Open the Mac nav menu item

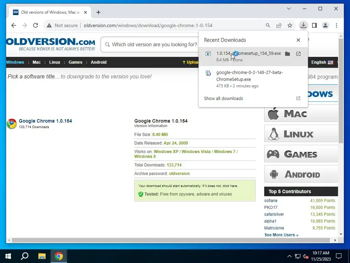point(37,62)
